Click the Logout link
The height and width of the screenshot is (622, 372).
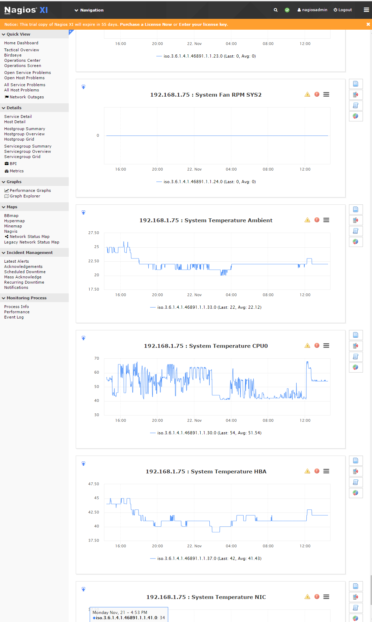click(343, 10)
